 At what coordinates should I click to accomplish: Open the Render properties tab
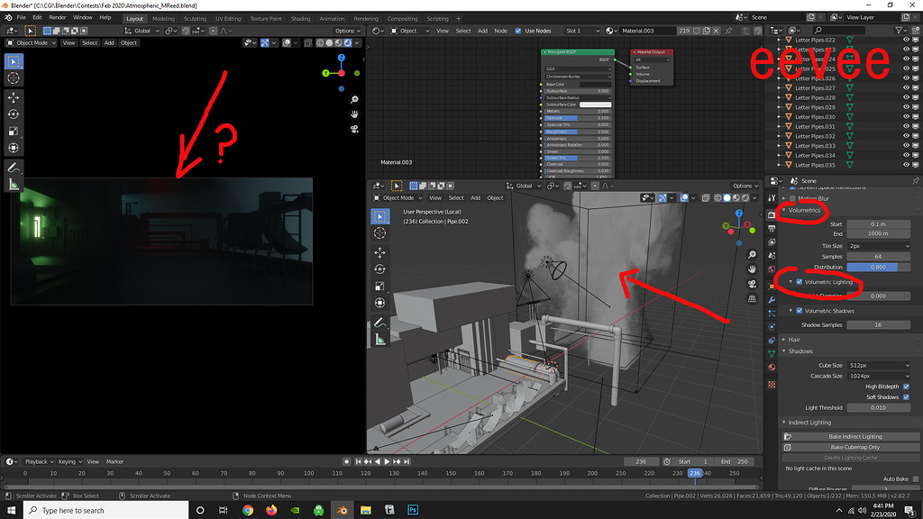pos(772,214)
